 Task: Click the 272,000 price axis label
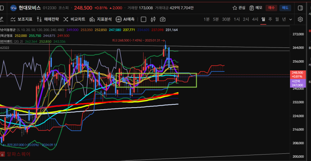click(298, 34)
